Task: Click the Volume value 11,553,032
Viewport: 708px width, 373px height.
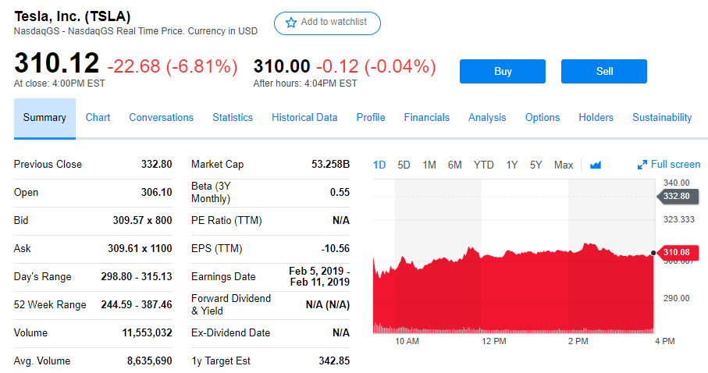Action: coord(147,332)
